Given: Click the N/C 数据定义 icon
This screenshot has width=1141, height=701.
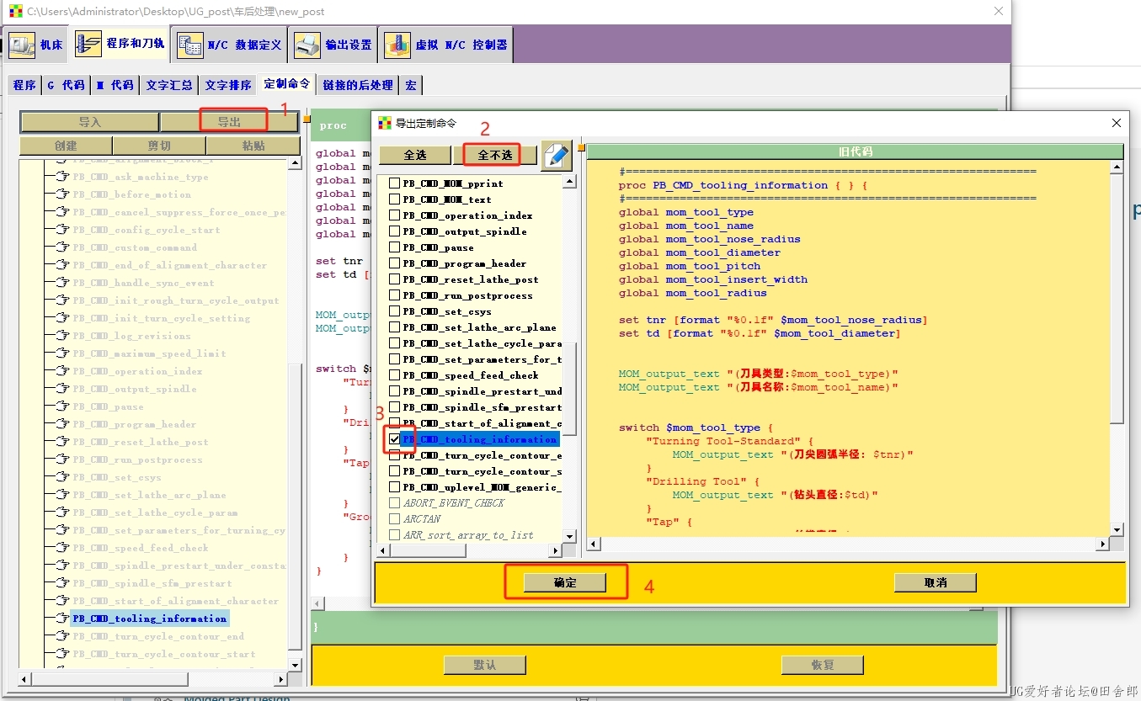Looking at the screenshot, I should [190, 45].
